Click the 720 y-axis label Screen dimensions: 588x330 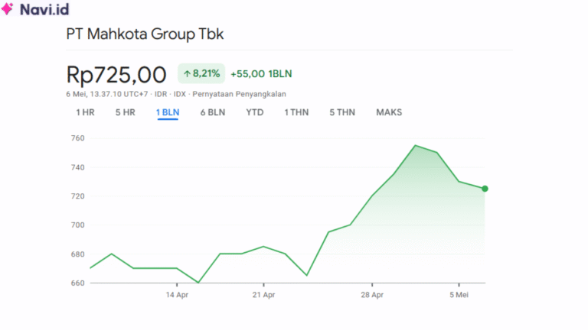click(77, 196)
